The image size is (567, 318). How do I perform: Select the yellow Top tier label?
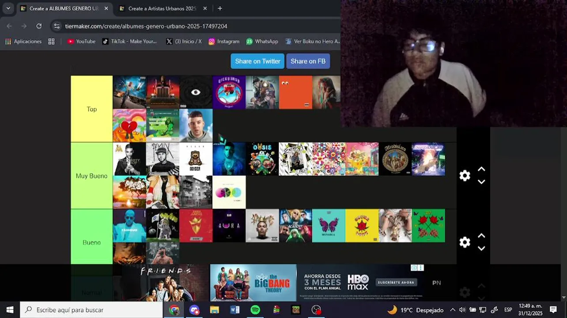click(91, 109)
